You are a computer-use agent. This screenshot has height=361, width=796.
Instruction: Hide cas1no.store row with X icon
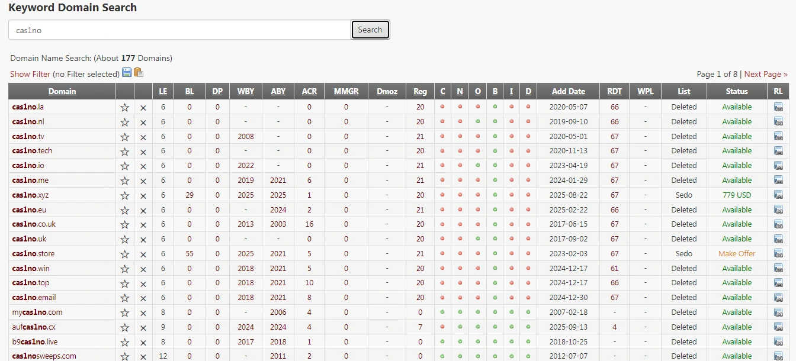tap(143, 254)
